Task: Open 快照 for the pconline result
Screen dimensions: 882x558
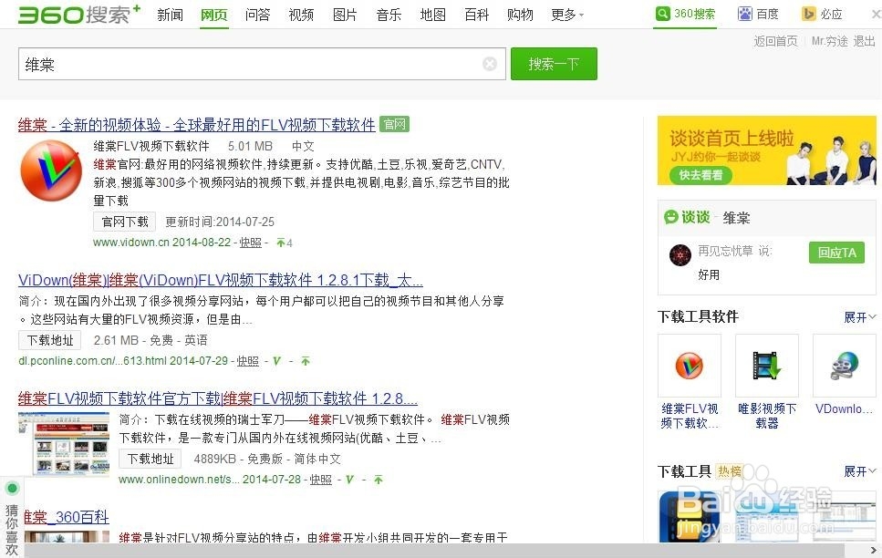Action: pos(247,361)
